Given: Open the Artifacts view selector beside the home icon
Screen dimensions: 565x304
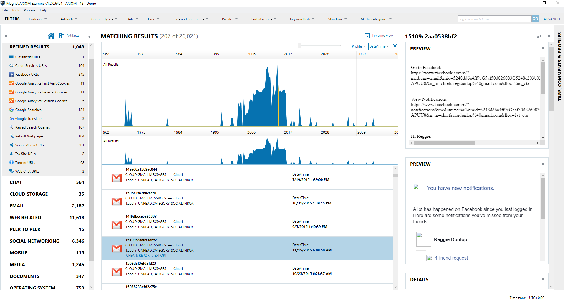Looking at the screenshot, I should tap(71, 36).
